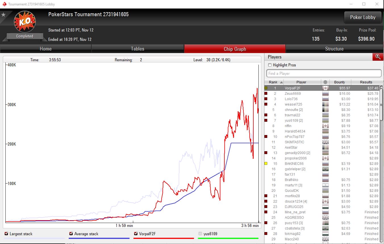This screenshot has width=384, height=244.
Task: Select player Macc240 in the list
Action: 322,239
